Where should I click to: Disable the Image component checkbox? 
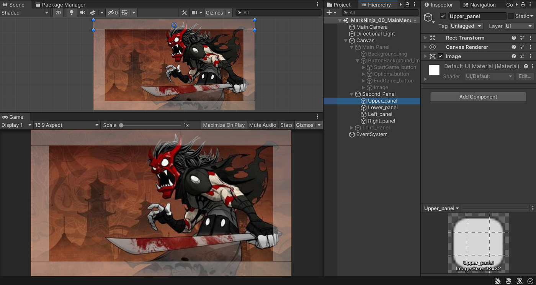pyautogui.click(x=440, y=56)
